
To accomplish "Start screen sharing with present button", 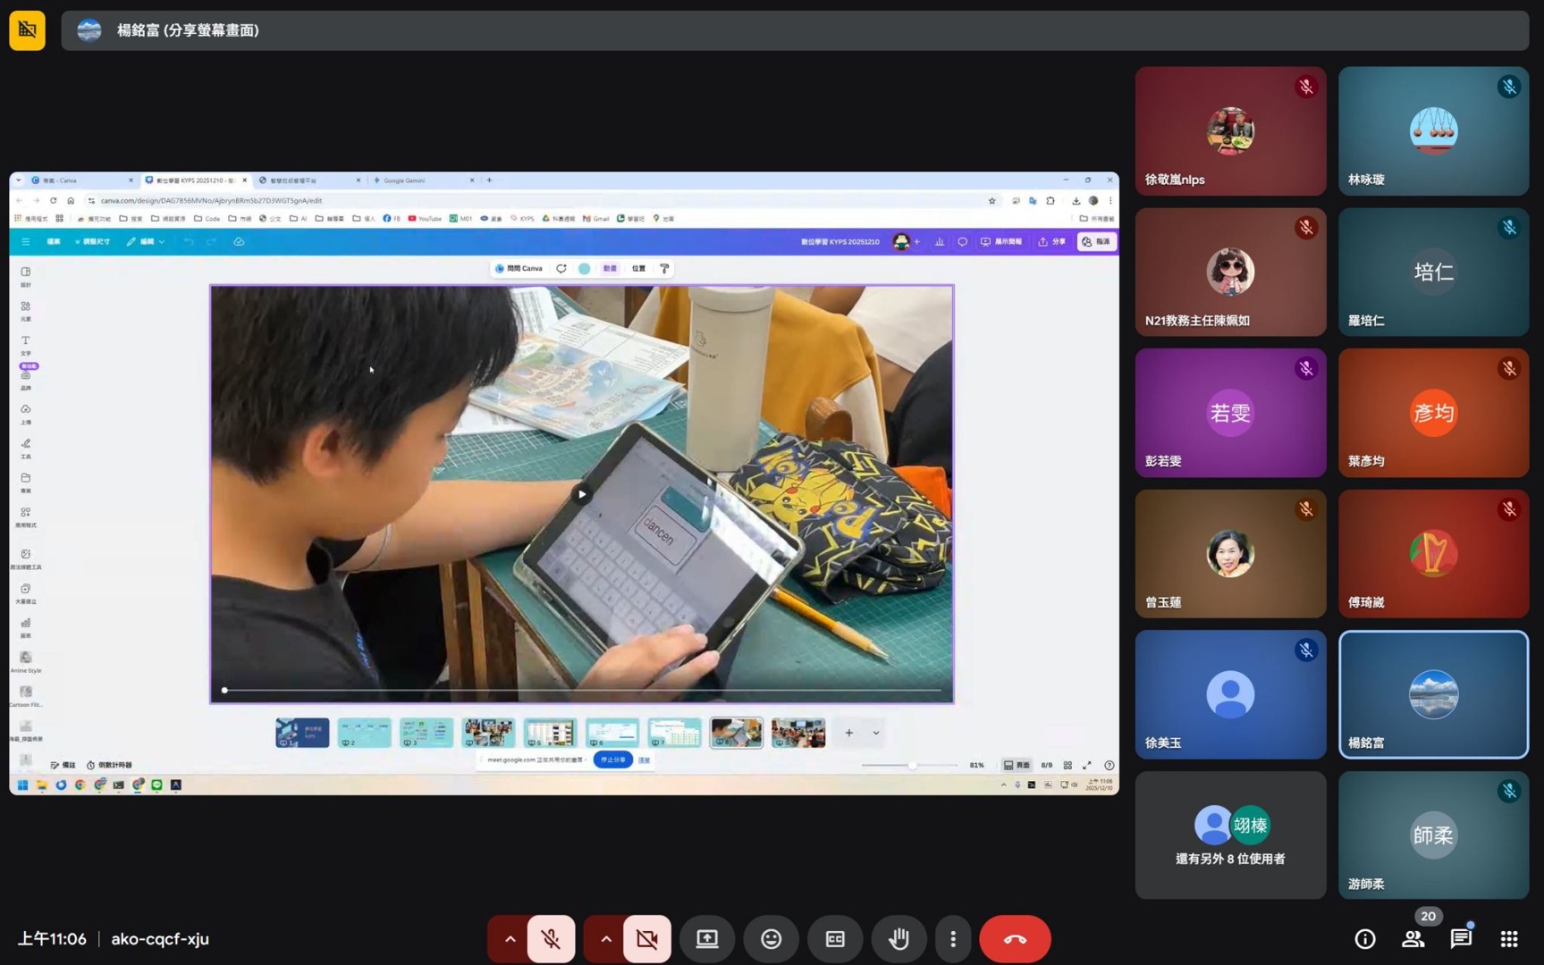I will click(x=706, y=938).
